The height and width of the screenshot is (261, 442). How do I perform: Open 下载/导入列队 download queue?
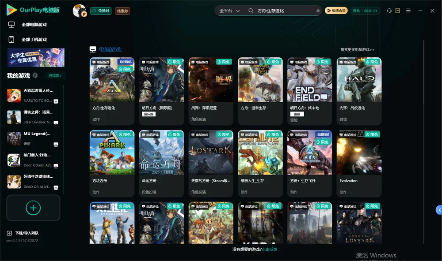[27, 233]
